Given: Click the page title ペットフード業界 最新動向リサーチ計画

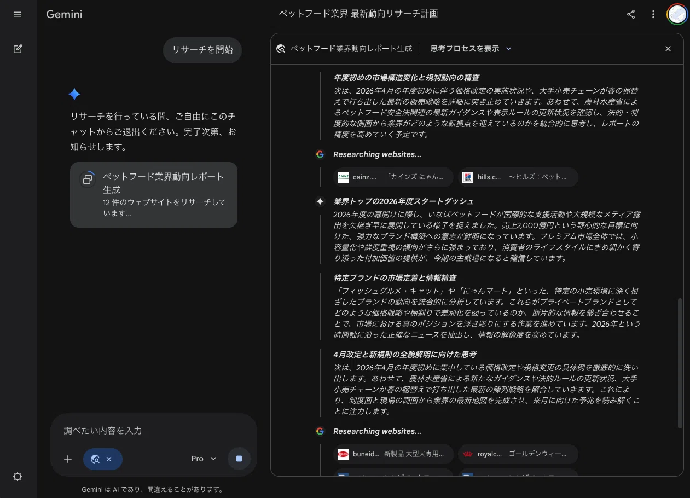Looking at the screenshot, I should pos(358,14).
